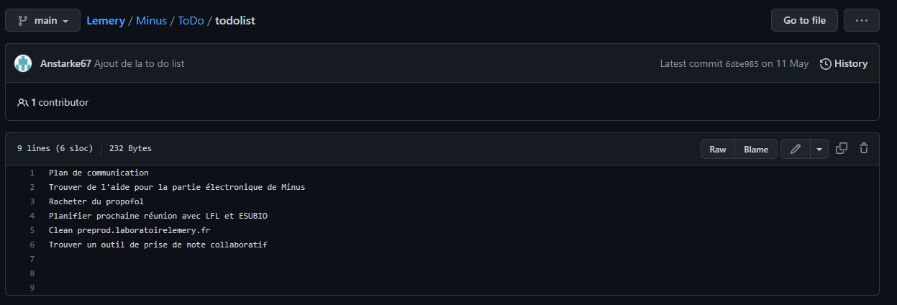The height and width of the screenshot is (305, 897).
Task: Go to the ToDo folder breadcrumb
Action: [191, 21]
